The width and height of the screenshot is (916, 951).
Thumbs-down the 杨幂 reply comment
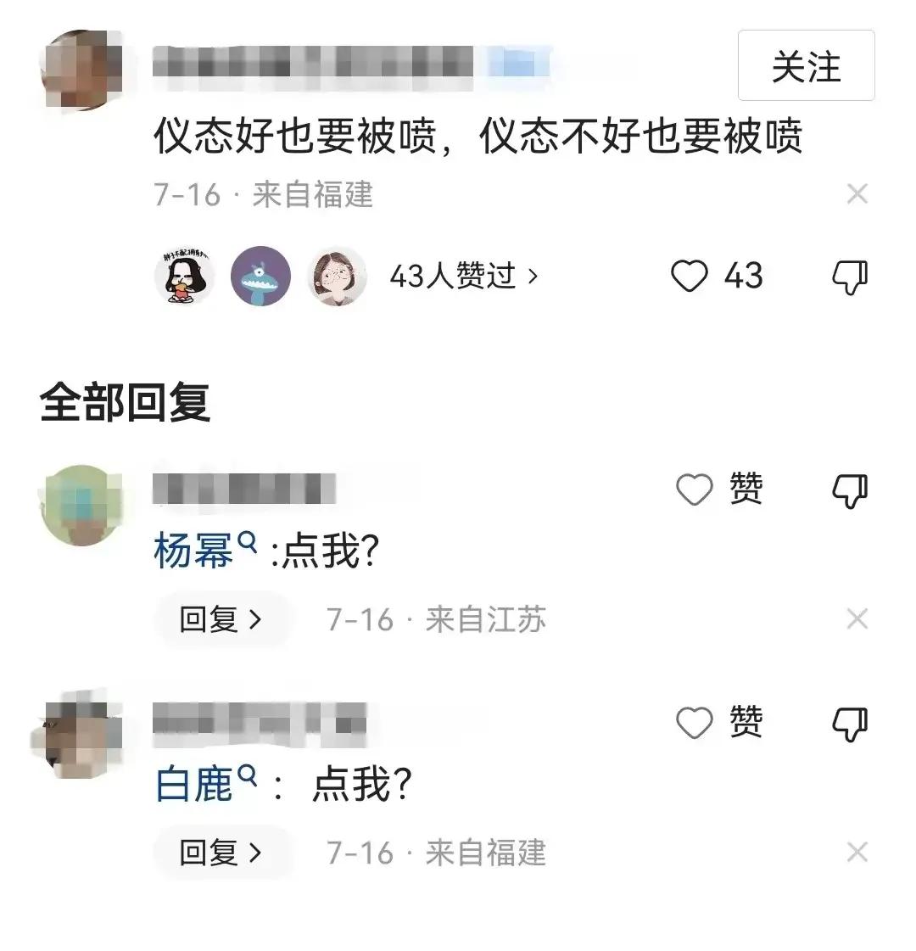click(850, 490)
